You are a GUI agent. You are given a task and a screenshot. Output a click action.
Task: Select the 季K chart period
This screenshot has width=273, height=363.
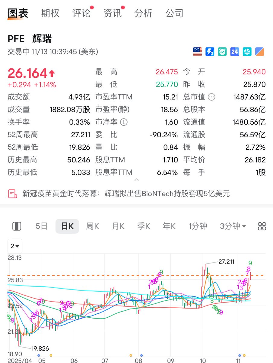(144, 226)
